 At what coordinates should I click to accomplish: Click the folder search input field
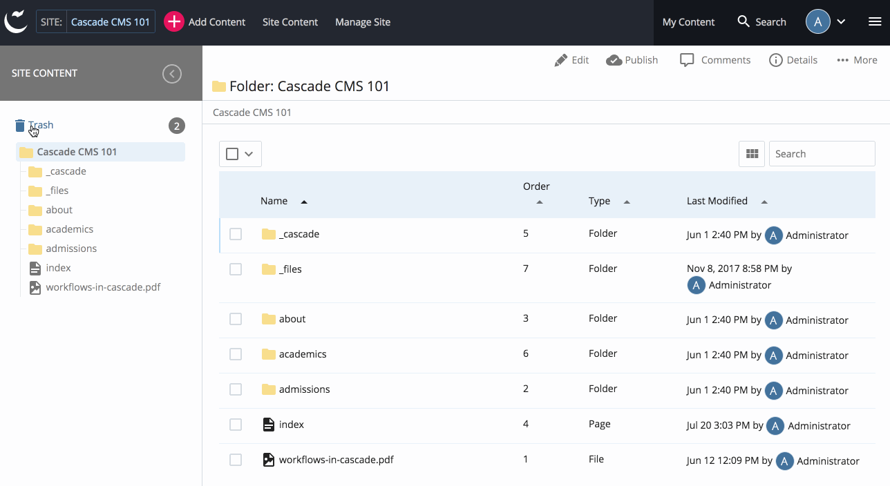tap(822, 154)
